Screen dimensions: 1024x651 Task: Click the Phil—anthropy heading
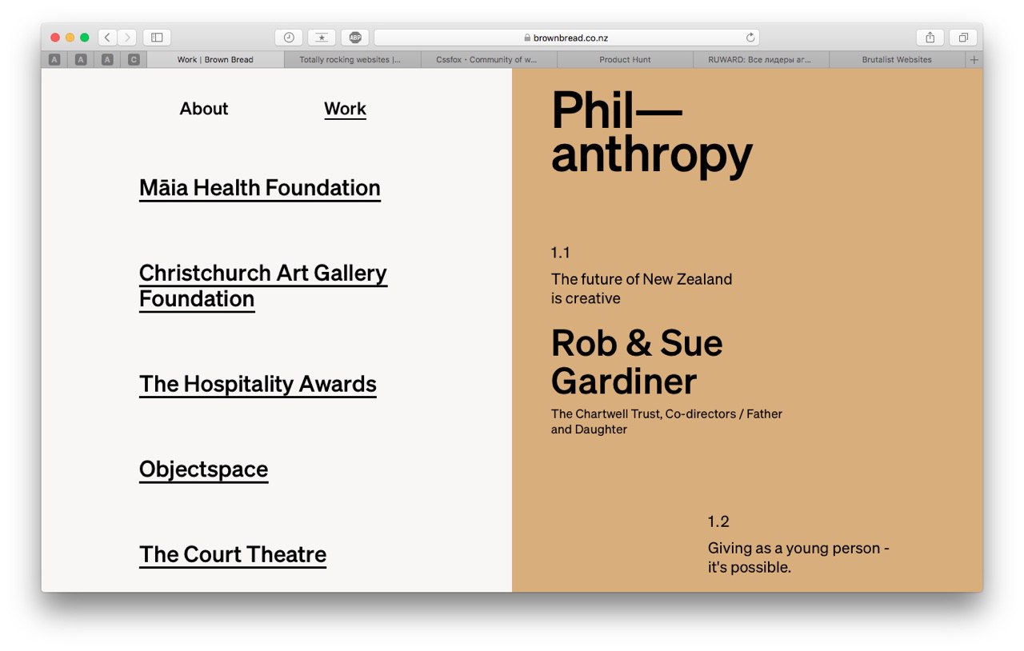click(x=651, y=133)
